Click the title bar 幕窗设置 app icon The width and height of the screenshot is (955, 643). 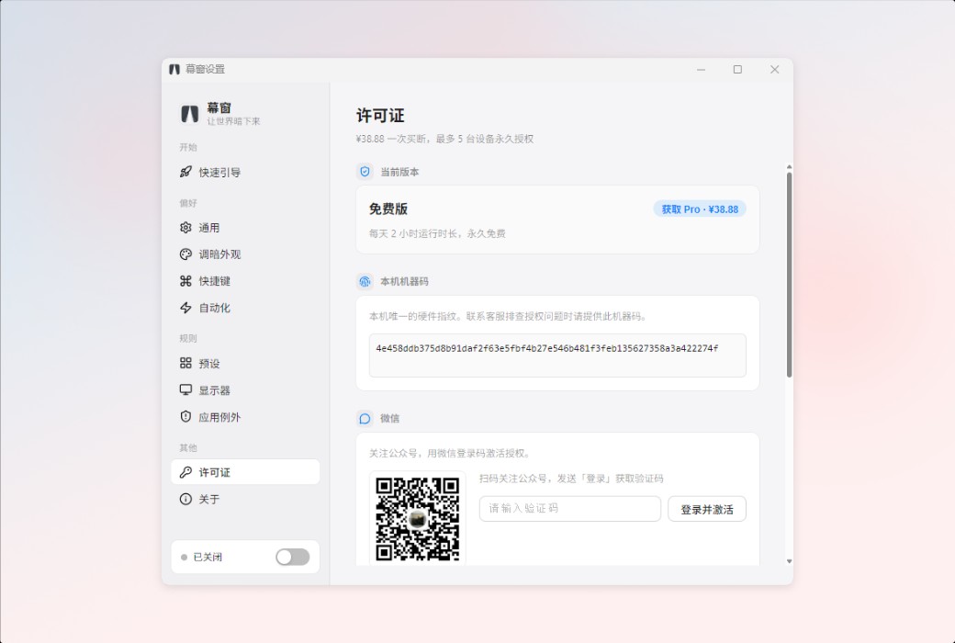click(174, 70)
